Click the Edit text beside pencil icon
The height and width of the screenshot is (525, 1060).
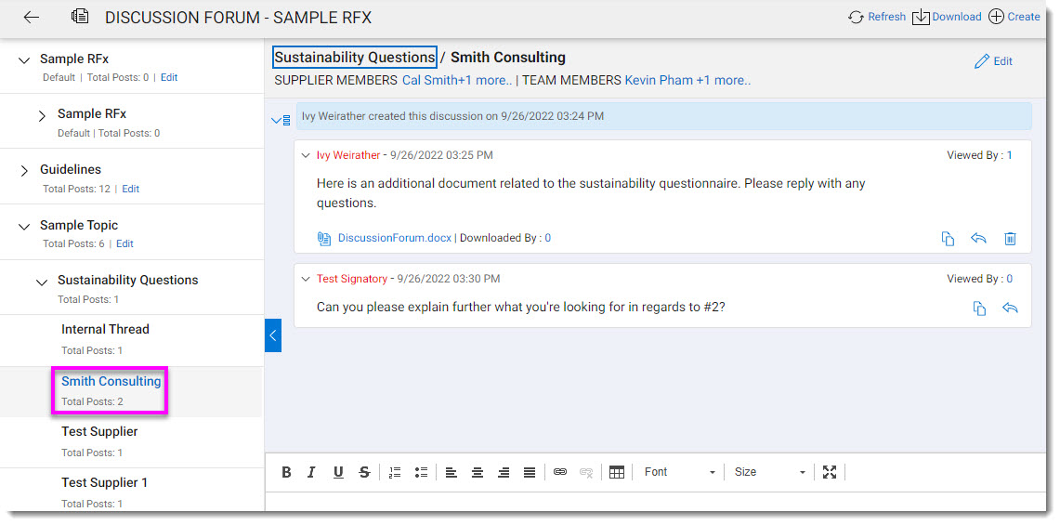click(1002, 61)
